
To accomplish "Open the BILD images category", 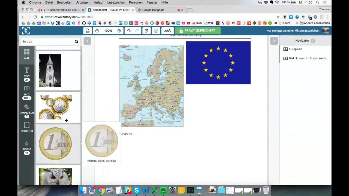I will tap(27, 93).
